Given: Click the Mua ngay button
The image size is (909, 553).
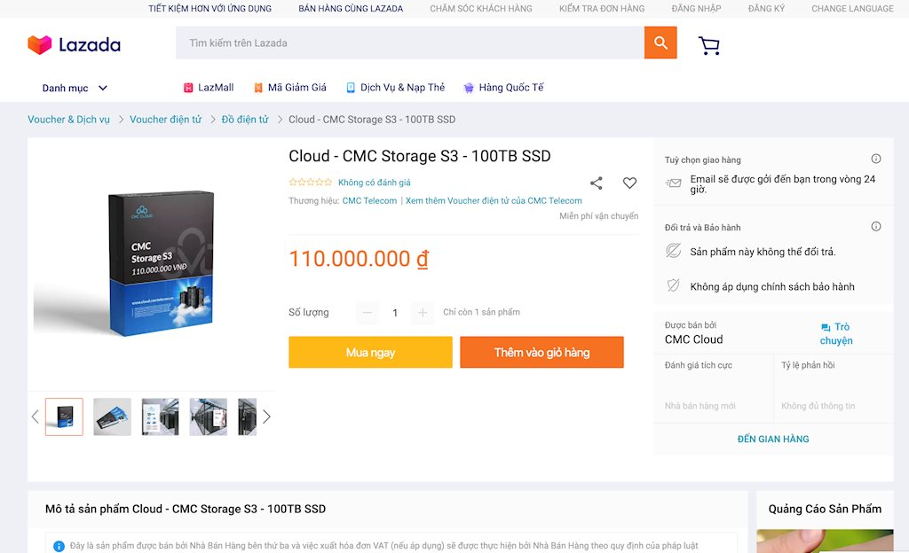Looking at the screenshot, I should coord(370,352).
